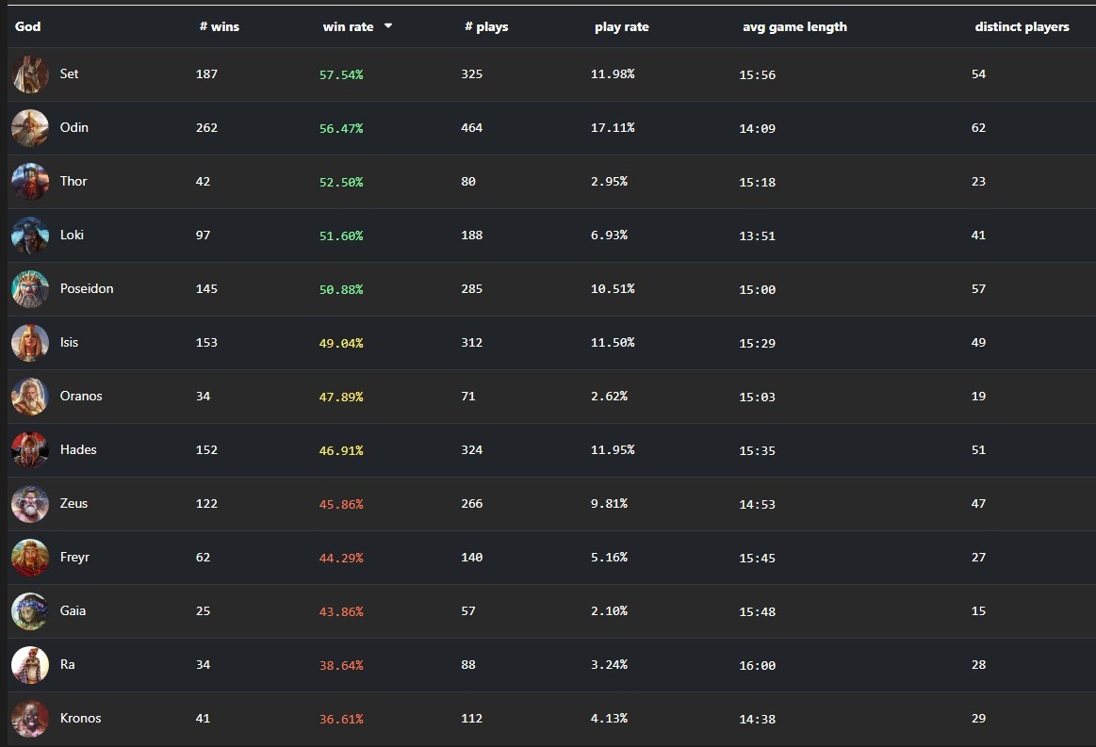Click Freyr's play count 140

coord(472,558)
